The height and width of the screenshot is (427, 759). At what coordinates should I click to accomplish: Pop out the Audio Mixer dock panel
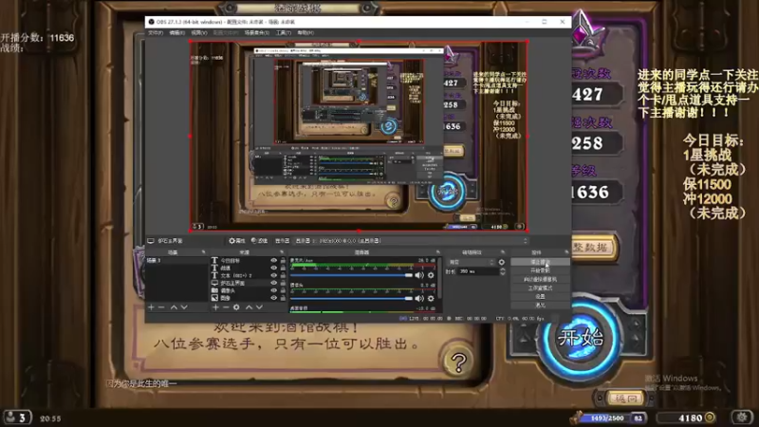tap(437, 252)
